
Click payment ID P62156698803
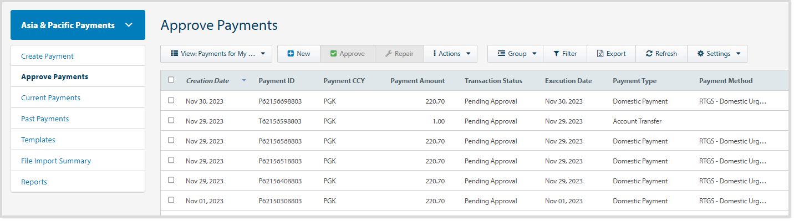(280, 101)
